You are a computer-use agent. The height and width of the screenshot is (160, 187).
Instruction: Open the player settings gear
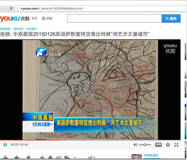pyautogui.click(x=168, y=145)
